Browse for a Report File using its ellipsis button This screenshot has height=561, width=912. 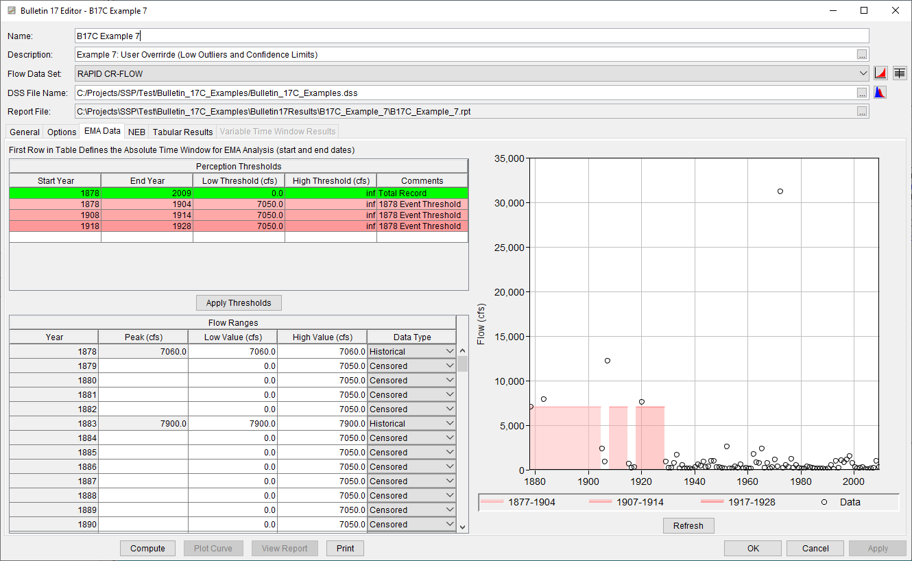point(862,111)
